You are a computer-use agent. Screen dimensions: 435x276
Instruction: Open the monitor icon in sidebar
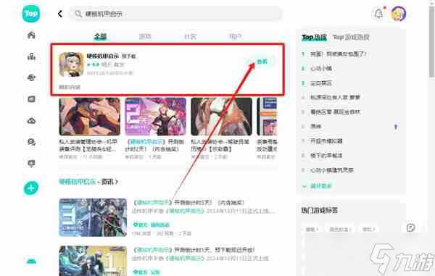pyautogui.click(x=31, y=163)
